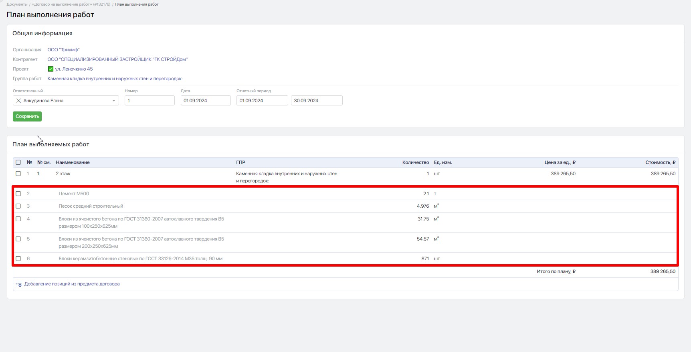Tick the checkbox for Песок средний строительный
Screen dimensions: 691x352
click(x=18, y=206)
